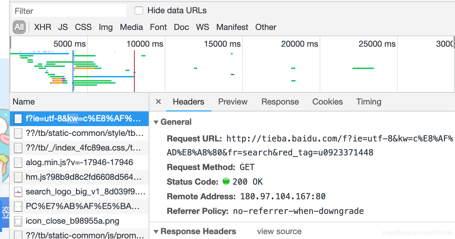Switch to the Cookies tab

pyautogui.click(x=328, y=102)
